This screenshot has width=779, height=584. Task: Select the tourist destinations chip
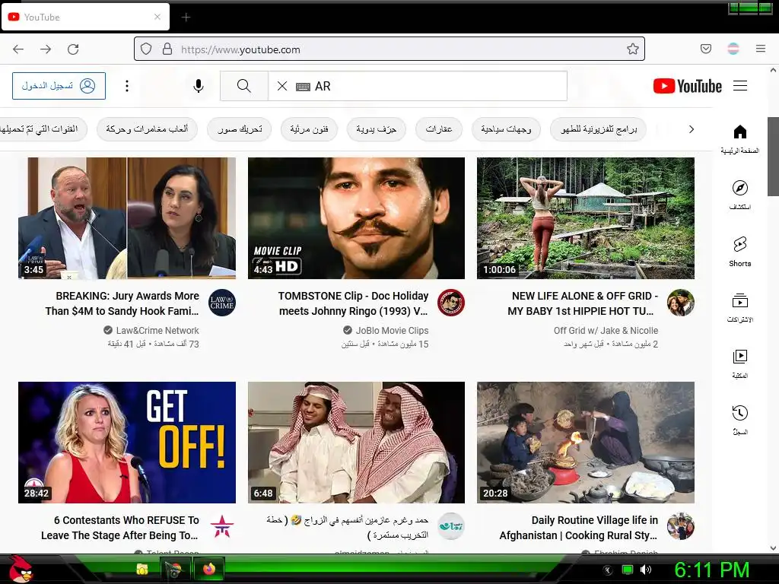click(506, 129)
